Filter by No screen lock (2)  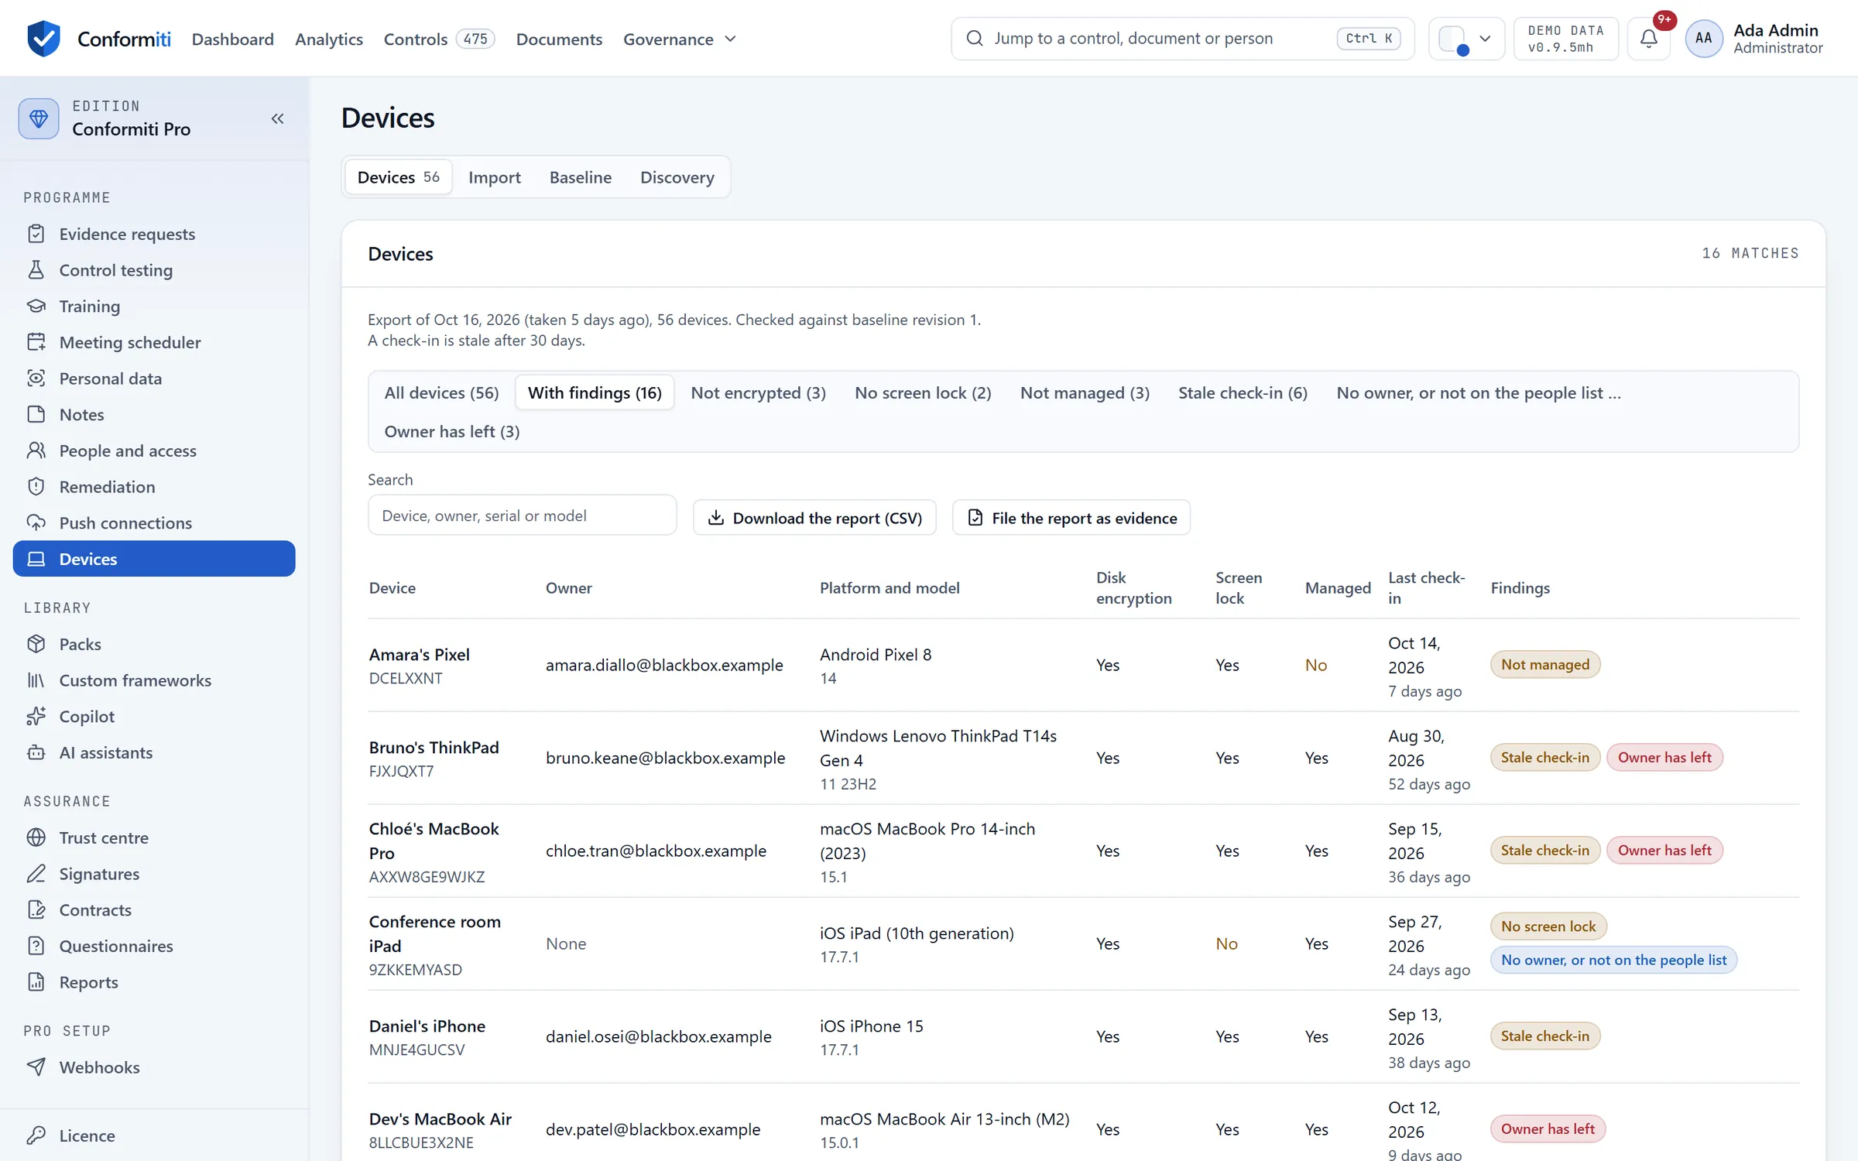coord(923,392)
